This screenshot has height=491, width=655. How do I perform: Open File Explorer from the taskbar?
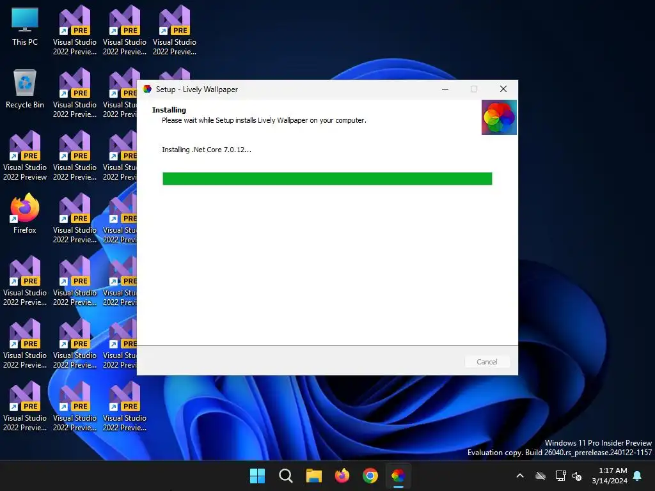click(313, 476)
